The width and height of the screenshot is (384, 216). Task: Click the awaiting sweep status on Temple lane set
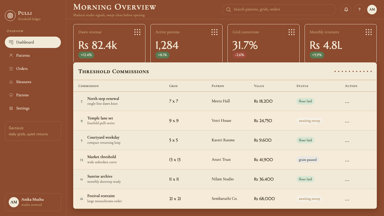pos(309,121)
